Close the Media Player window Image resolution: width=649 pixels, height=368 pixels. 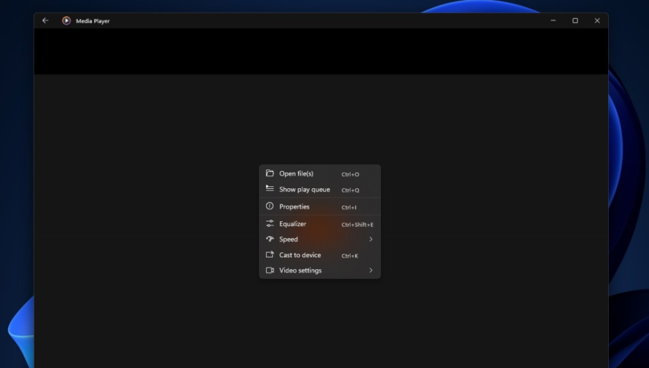click(597, 20)
